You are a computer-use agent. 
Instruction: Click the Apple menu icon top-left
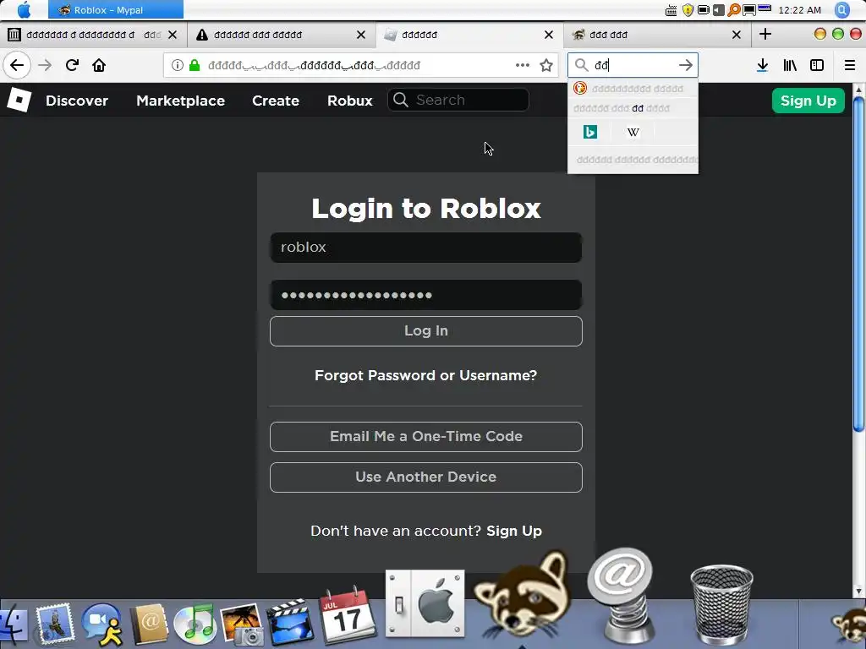coord(24,10)
